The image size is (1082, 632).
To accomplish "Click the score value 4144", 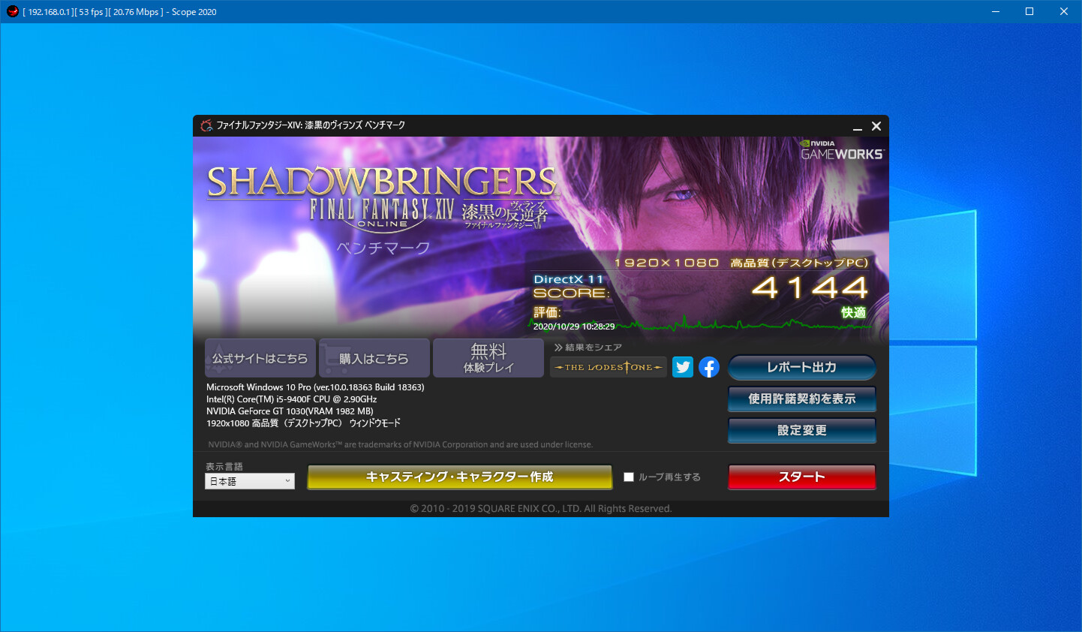I will click(x=810, y=287).
